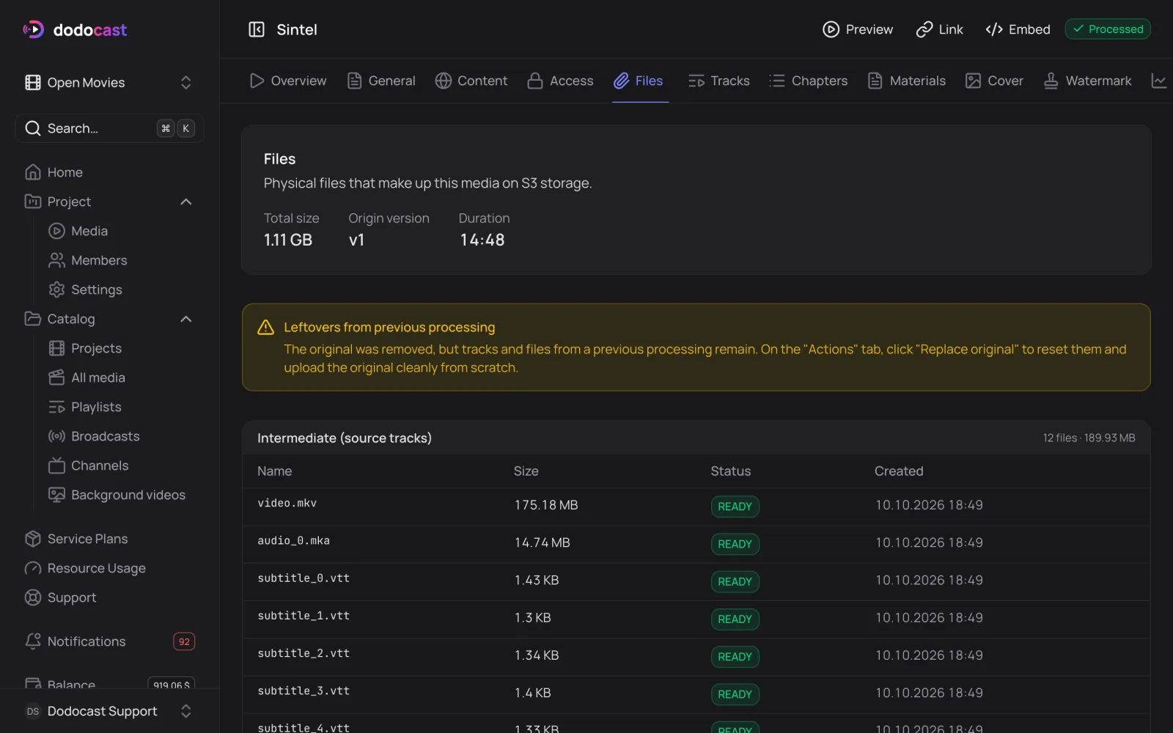Screen dimensions: 1173x733
Task: Click the Preview play-circle icon
Action: click(x=831, y=29)
